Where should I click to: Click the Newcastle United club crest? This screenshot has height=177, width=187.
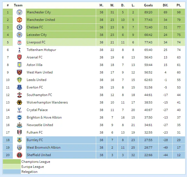coord(19,125)
